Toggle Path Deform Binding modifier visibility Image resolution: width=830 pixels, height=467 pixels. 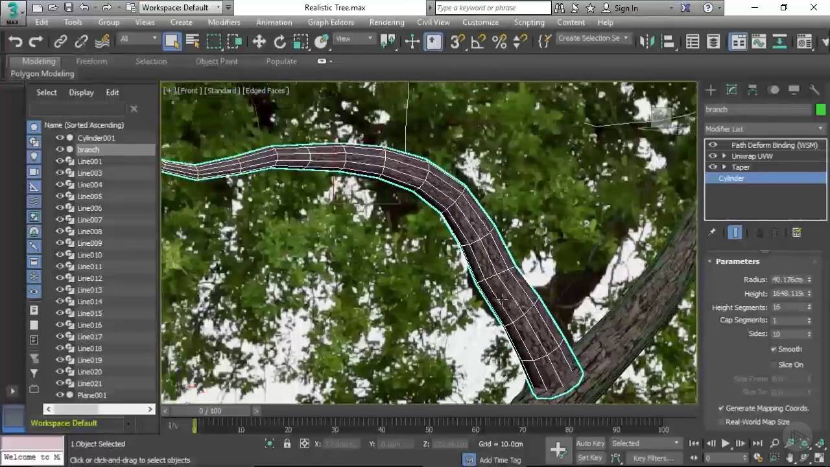point(713,145)
